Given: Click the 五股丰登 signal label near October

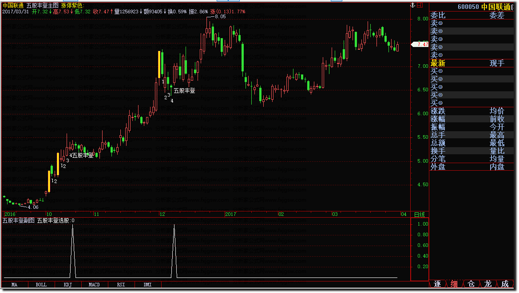Looking at the screenshot, I should (83, 155).
